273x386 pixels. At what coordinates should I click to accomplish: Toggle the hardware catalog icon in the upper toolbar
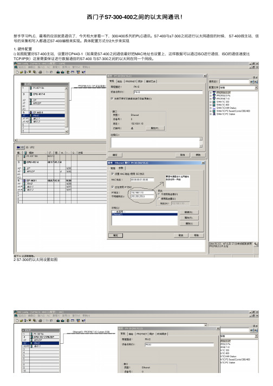coord(68,72)
